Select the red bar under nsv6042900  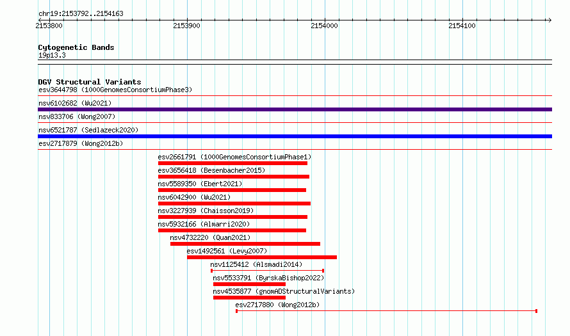point(234,204)
